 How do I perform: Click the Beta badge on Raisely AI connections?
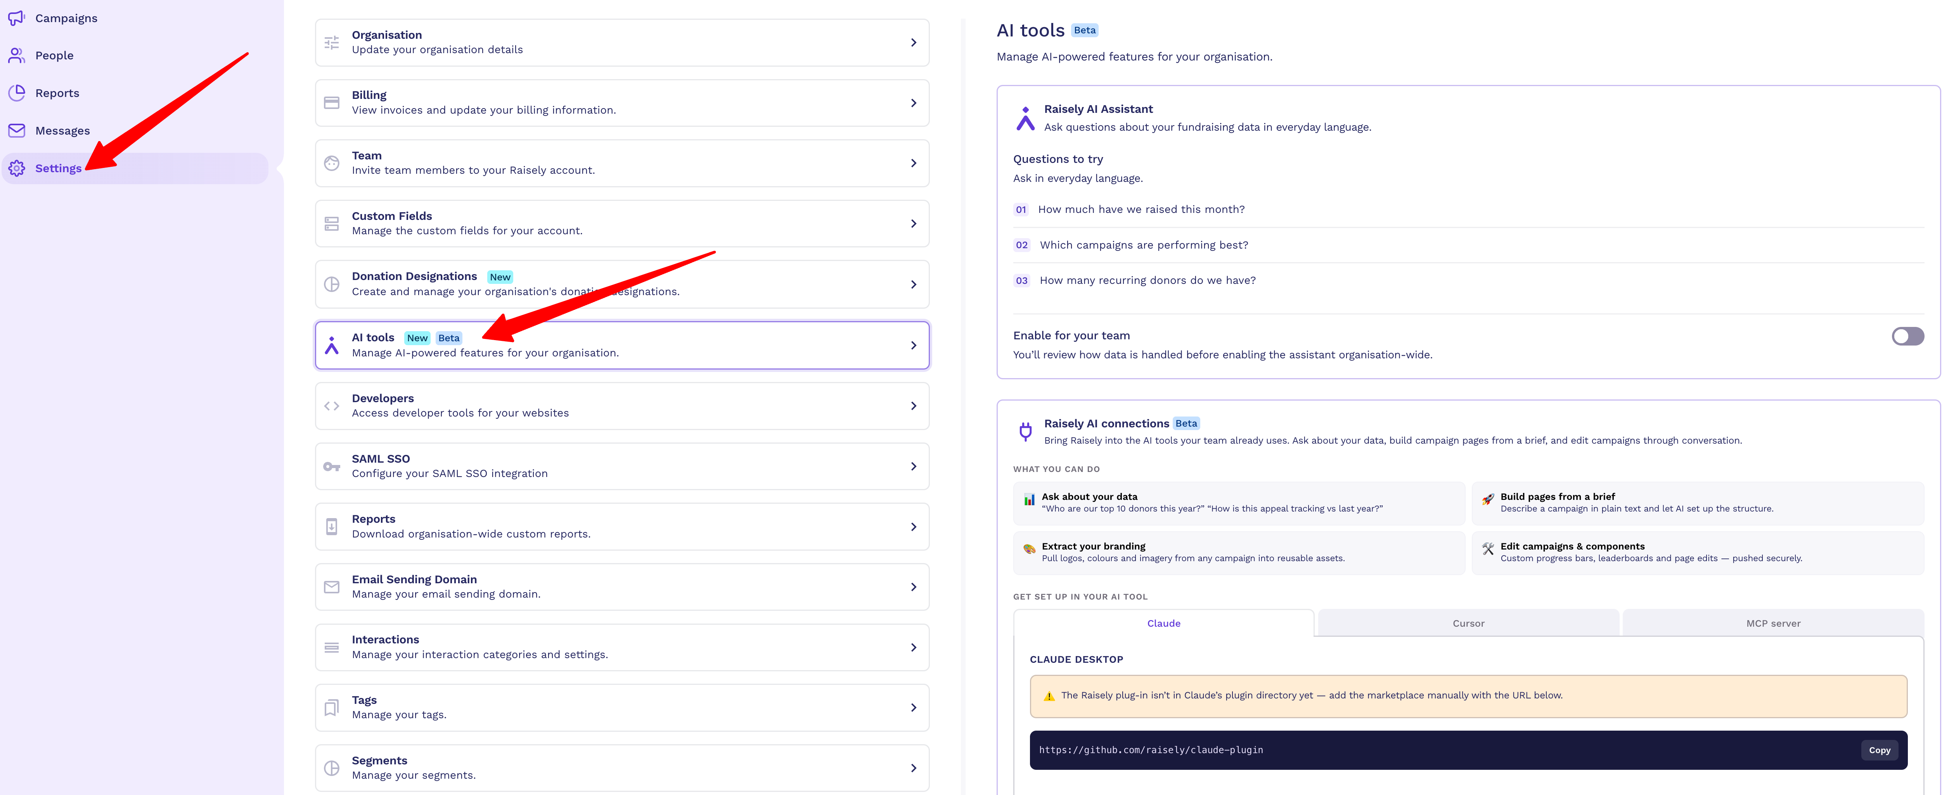coord(1186,423)
